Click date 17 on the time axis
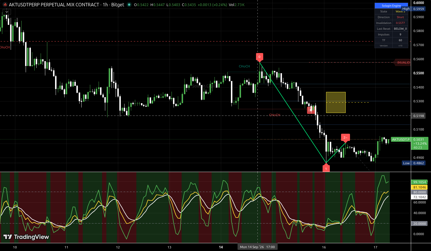This screenshot has width=431, height=251. pyautogui.click(x=375, y=247)
